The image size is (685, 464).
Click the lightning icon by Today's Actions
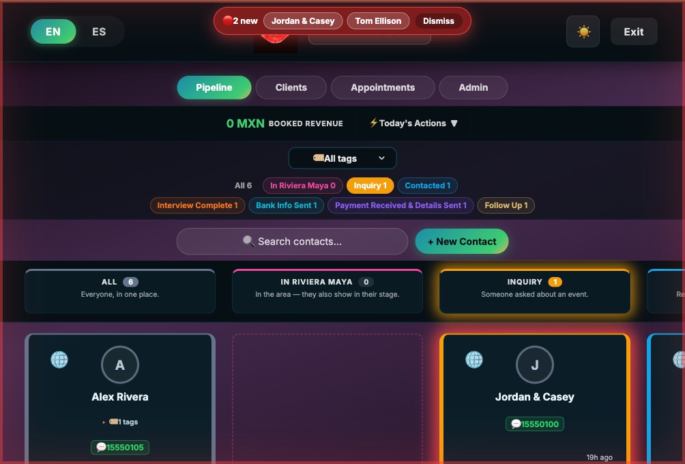(x=373, y=123)
